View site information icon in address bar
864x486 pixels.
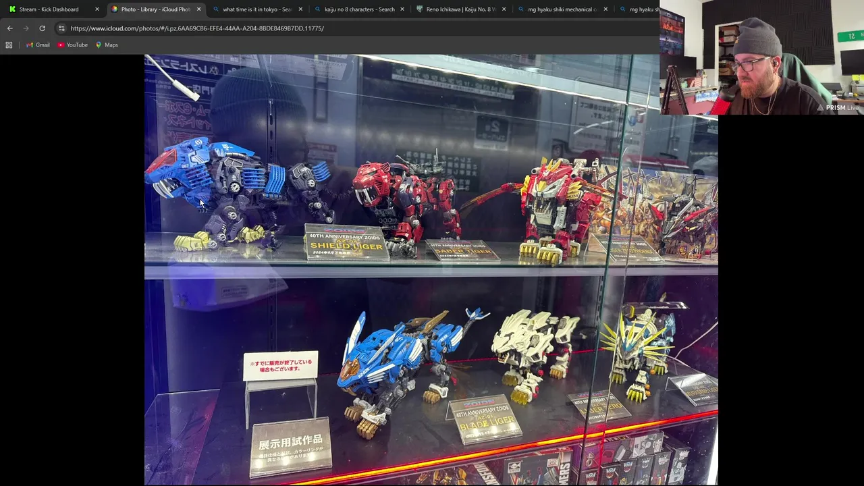[x=61, y=28]
